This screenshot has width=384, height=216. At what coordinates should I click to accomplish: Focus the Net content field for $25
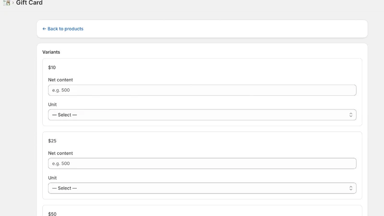(202, 163)
